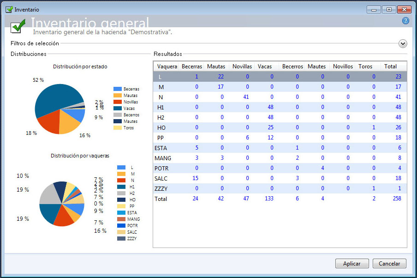417x278 pixels.
Task: Select the H2 row label
Action: (161, 117)
